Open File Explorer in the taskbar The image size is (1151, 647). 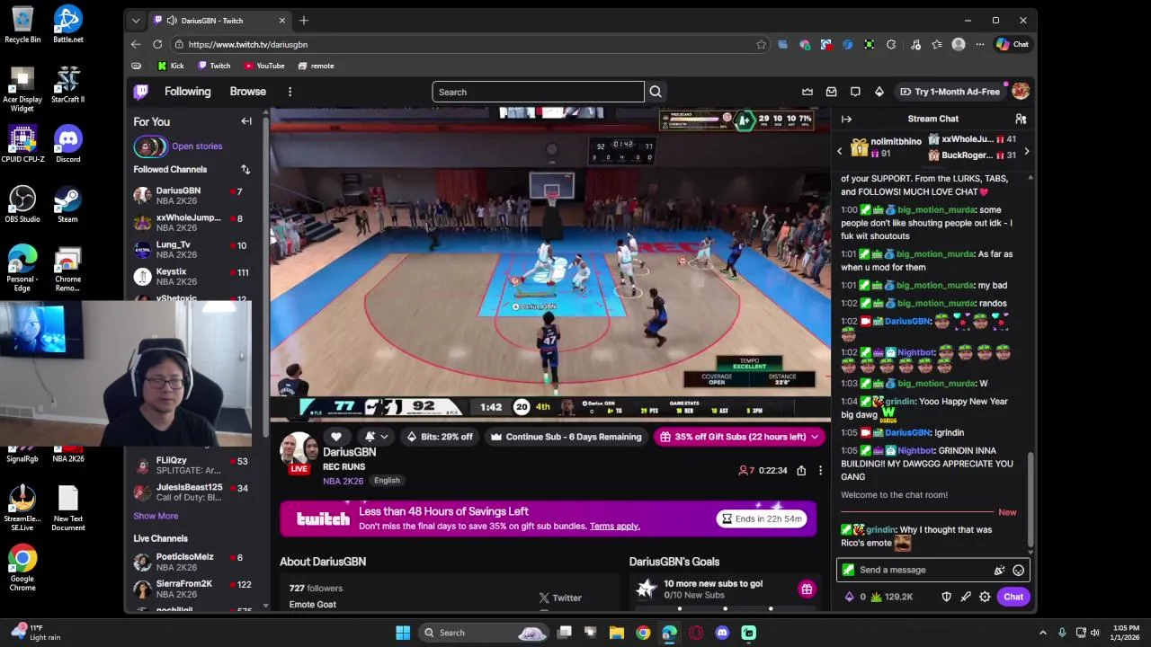[x=617, y=633]
